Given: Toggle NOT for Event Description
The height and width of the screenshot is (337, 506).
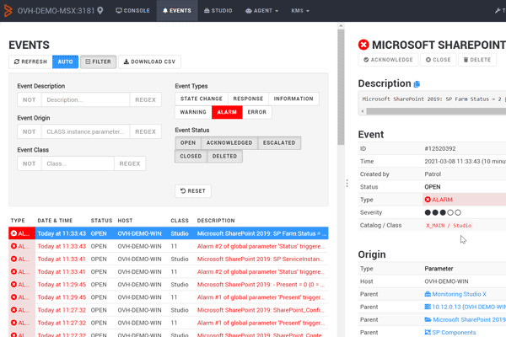Looking at the screenshot, I should 29,99.
